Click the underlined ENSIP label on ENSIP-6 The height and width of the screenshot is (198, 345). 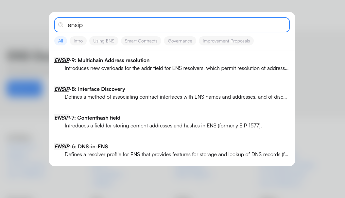62,146
